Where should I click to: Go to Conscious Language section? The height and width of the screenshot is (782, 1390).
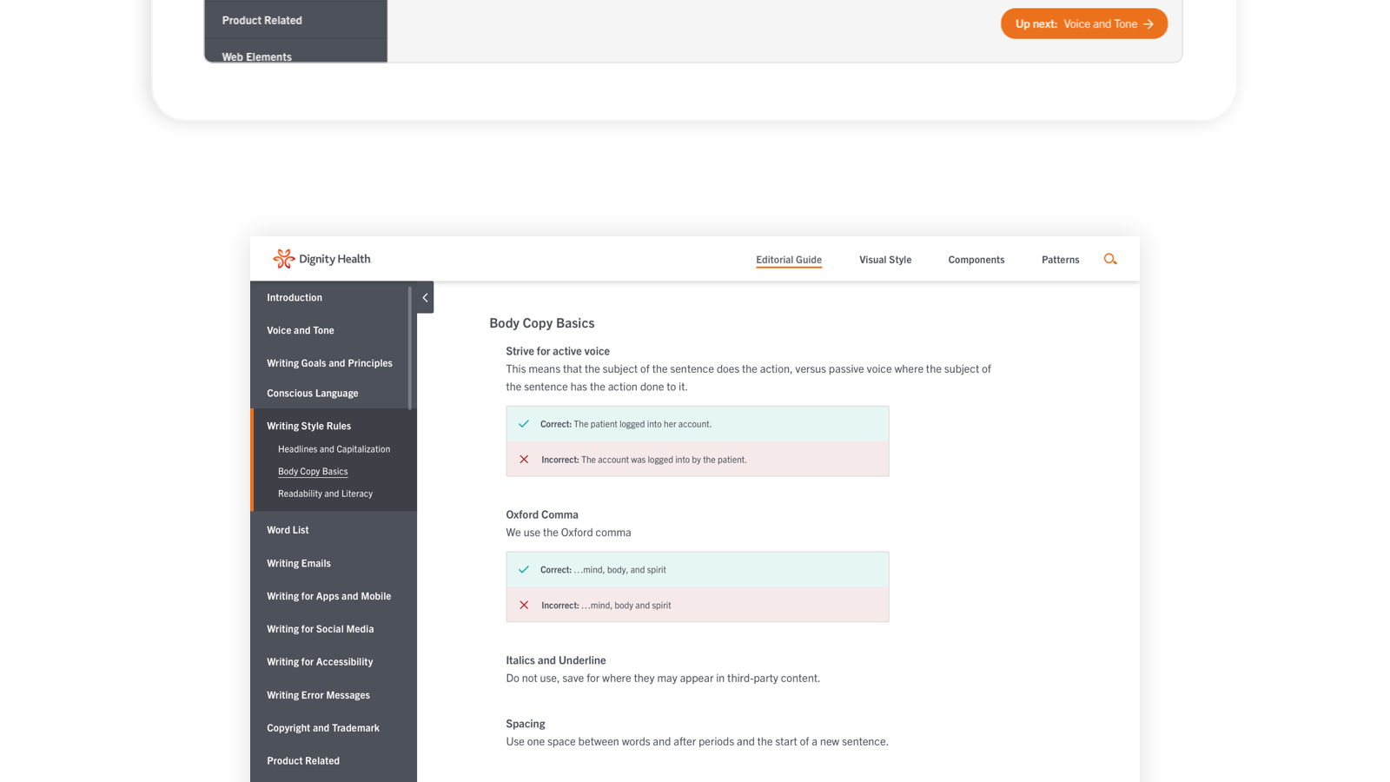tap(313, 393)
